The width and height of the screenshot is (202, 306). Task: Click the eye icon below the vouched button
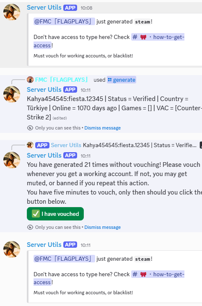pyautogui.click(x=30, y=227)
